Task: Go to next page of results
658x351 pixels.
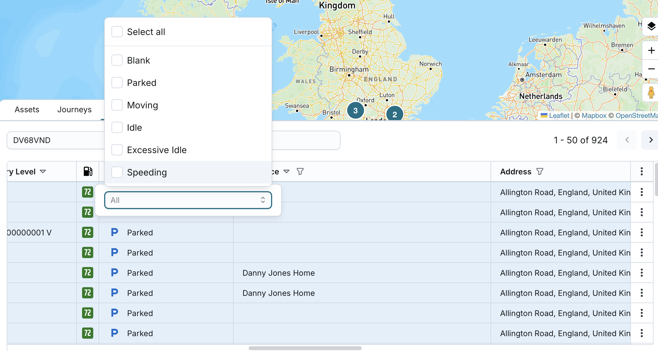Action: coord(651,140)
